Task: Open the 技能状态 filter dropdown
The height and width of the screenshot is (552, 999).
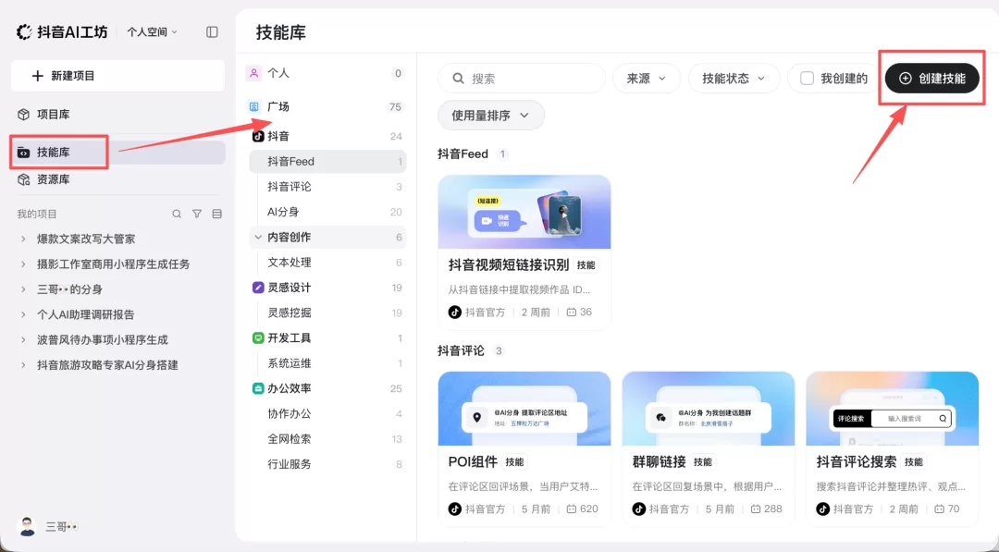Action: [x=734, y=79]
